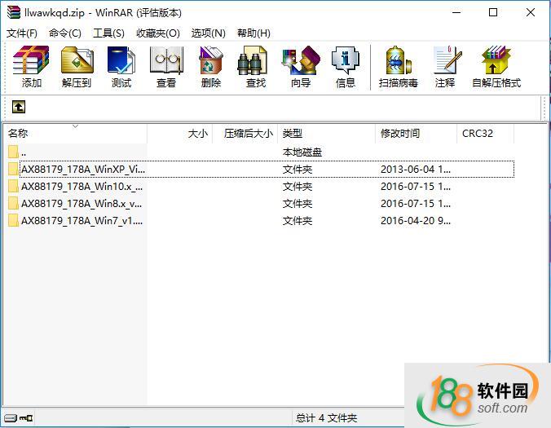This screenshot has width=551, height=428.
Task: Sort the list by 名称 column header
Action: [x=18, y=134]
